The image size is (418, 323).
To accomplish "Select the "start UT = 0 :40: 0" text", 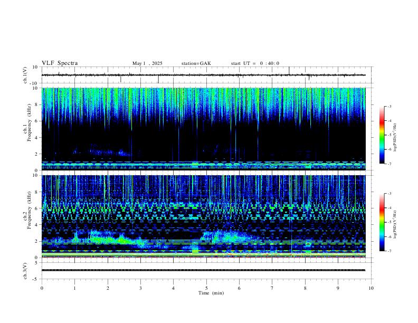I will tap(255, 63).
